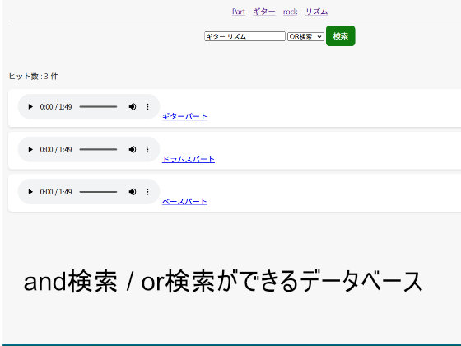Play the ギターパート audio track

(x=30, y=107)
